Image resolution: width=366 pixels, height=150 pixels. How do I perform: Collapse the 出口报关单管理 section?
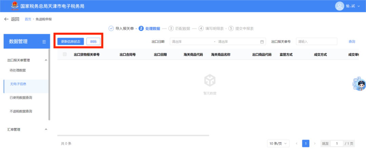pyautogui.click(x=46, y=60)
